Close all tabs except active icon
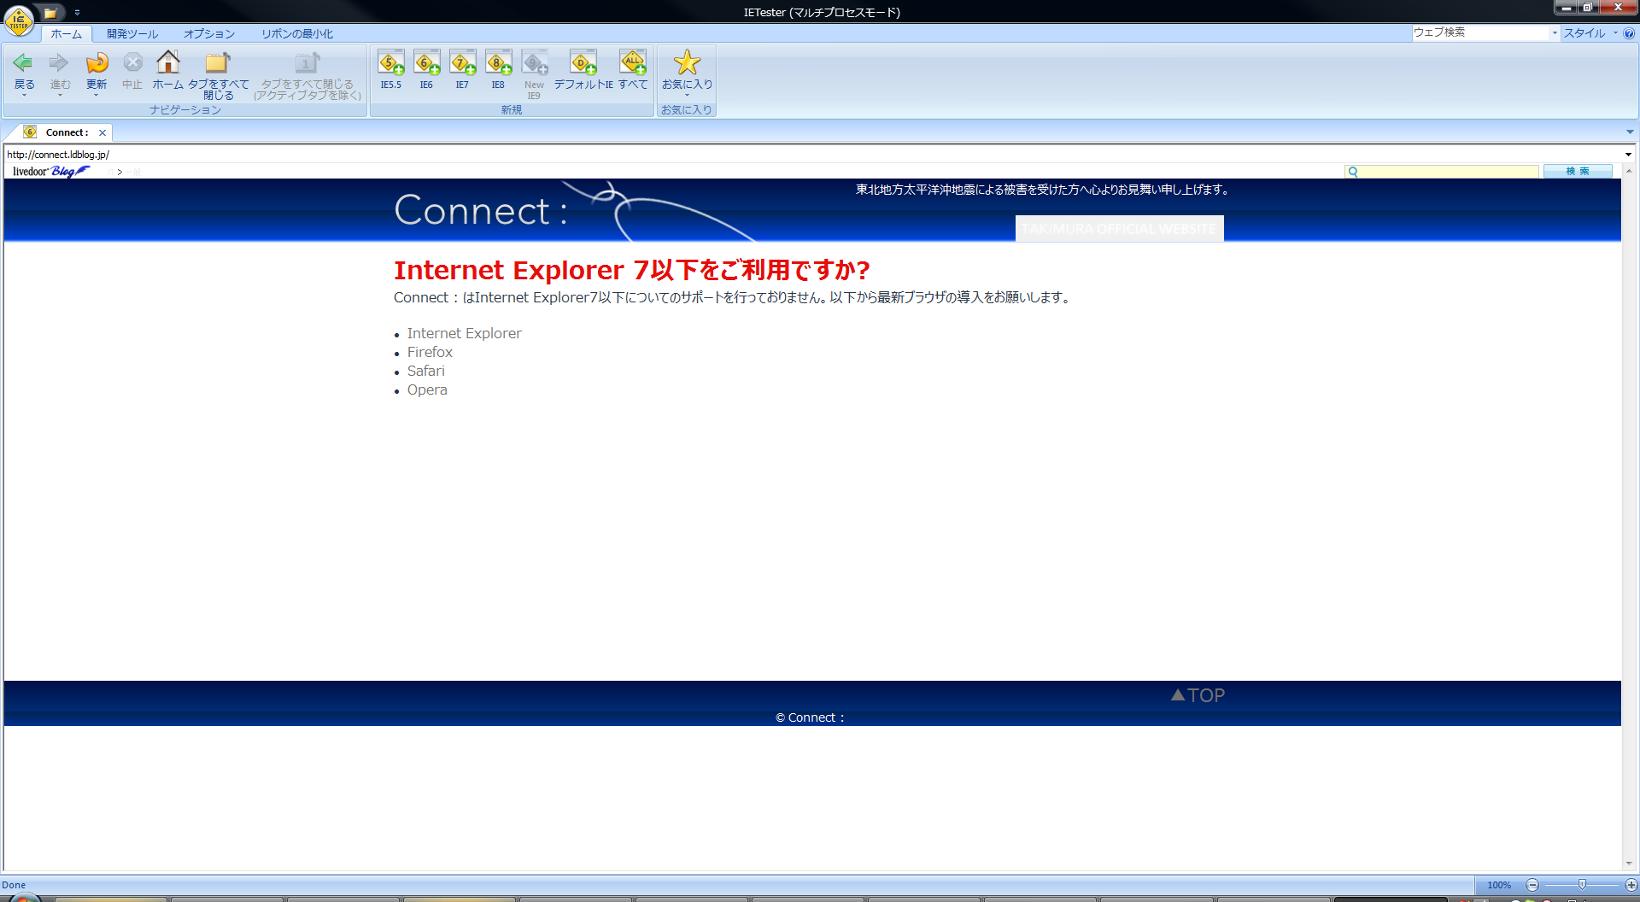Image resolution: width=1640 pixels, height=902 pixels. [307, 63]
